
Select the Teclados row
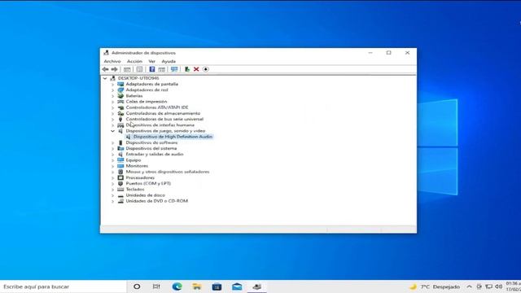(x=135, y=190)
